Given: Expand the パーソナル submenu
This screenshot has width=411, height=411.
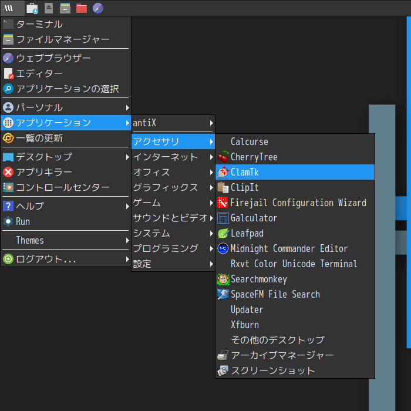Looking at the screenshot, I should (x=66, y=107).
